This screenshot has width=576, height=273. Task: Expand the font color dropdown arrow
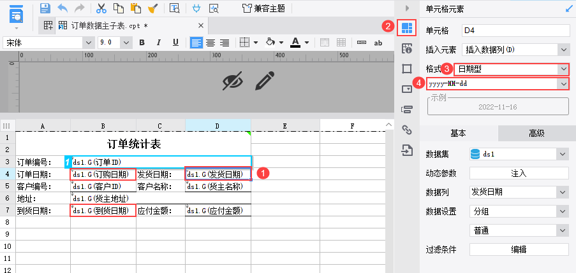(x=307, y=43)
